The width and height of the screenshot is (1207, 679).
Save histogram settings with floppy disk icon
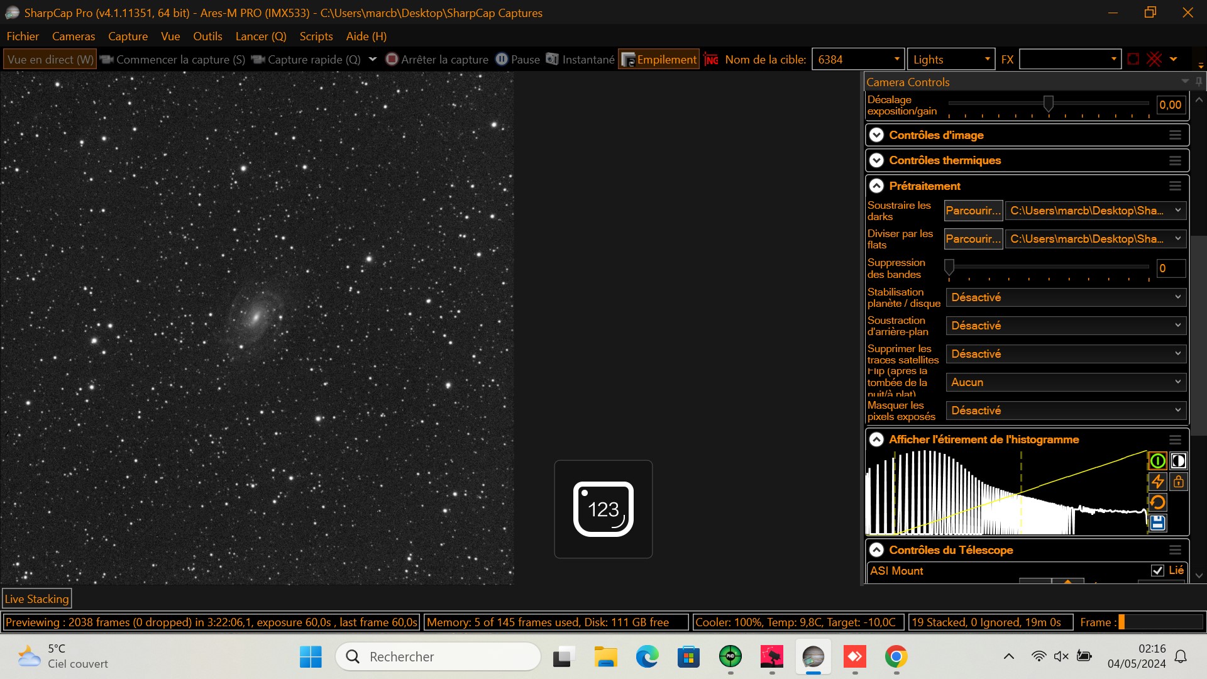point(1158,522)
